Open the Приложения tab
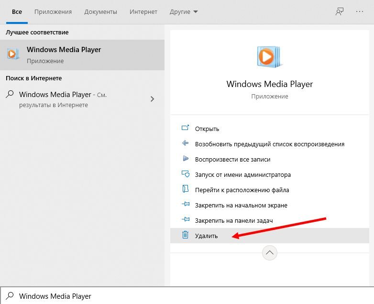Viewport: 374px width, 304px height. (x=53, y=11)
